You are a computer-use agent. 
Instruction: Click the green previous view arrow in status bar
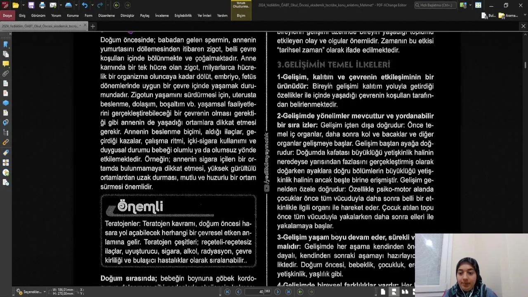tap(300, 292)
